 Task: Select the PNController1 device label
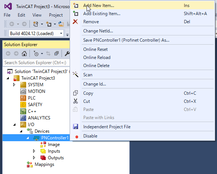click(x=55, y=138)
